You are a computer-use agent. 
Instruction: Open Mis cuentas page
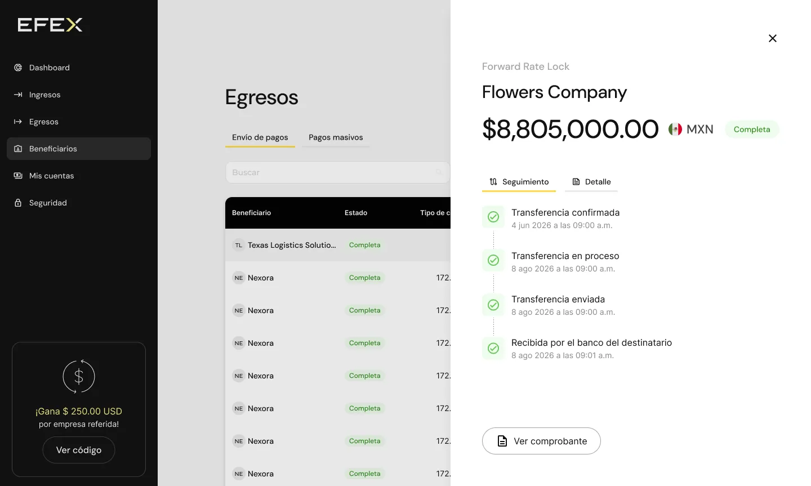(x=79, y=176)
